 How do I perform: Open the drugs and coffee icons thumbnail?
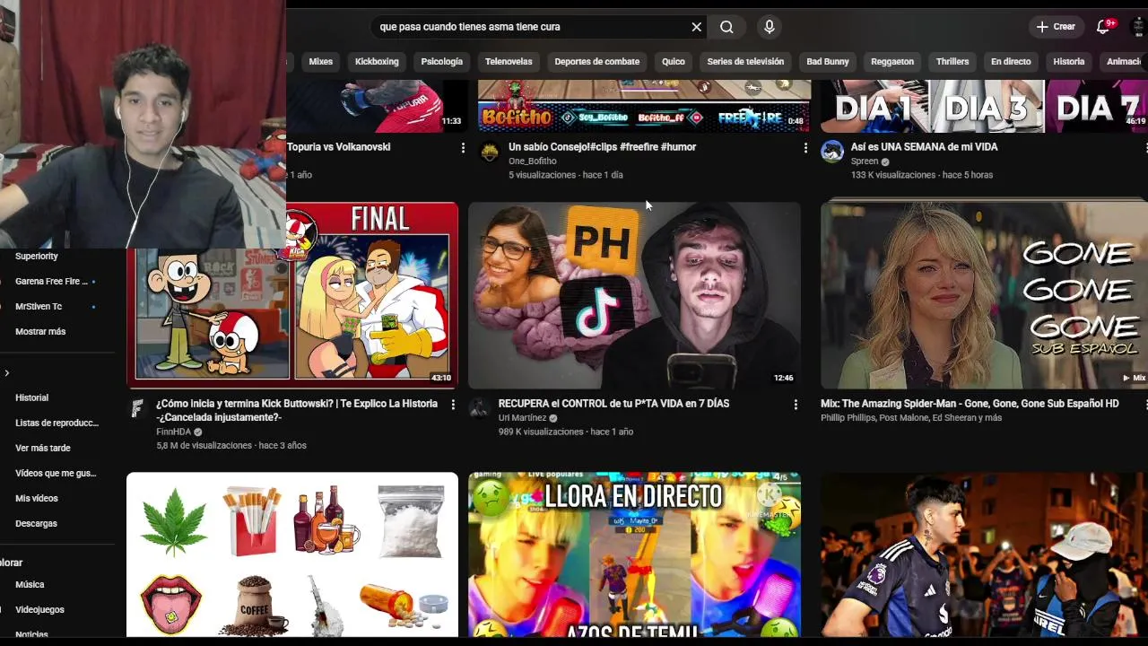click(x=291, y=554)
